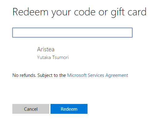Click the 'No refunds' notice text
Screen dimensions: 163x119
(x=24, y=75)
